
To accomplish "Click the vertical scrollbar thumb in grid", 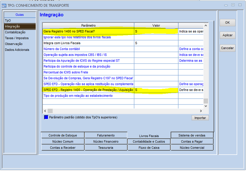I will point(206,101).
